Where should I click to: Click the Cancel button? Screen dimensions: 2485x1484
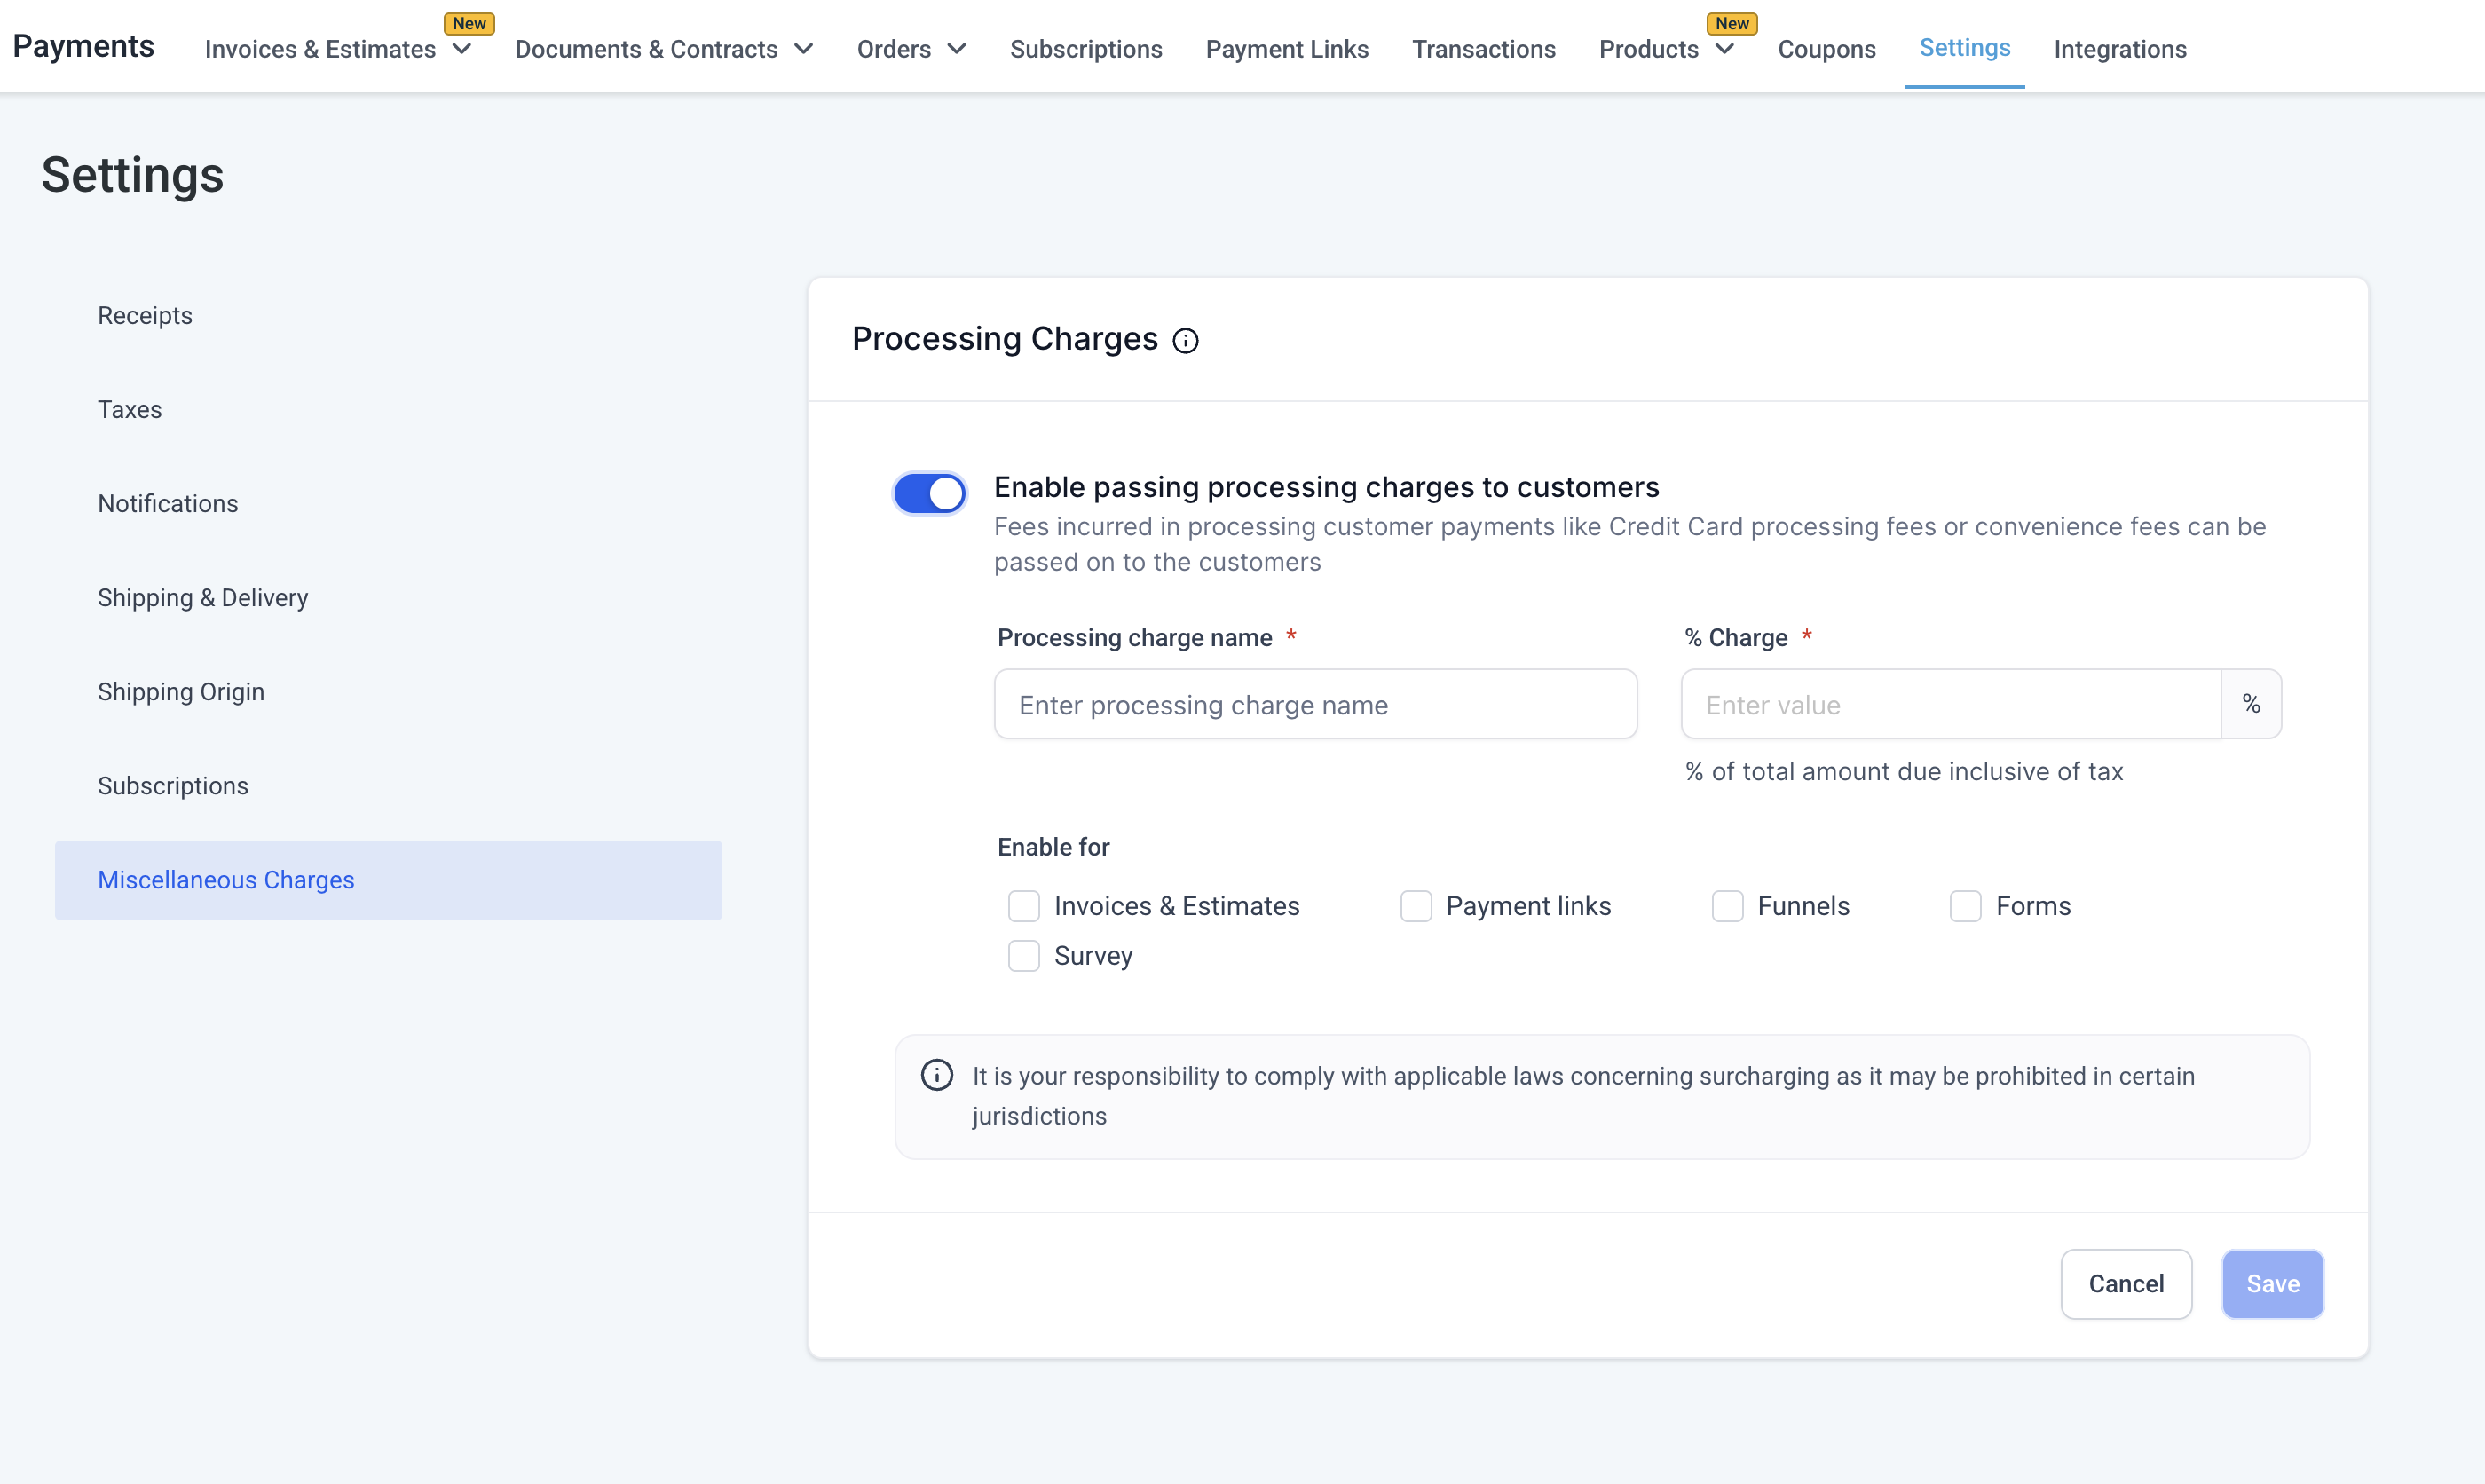2126,1284
